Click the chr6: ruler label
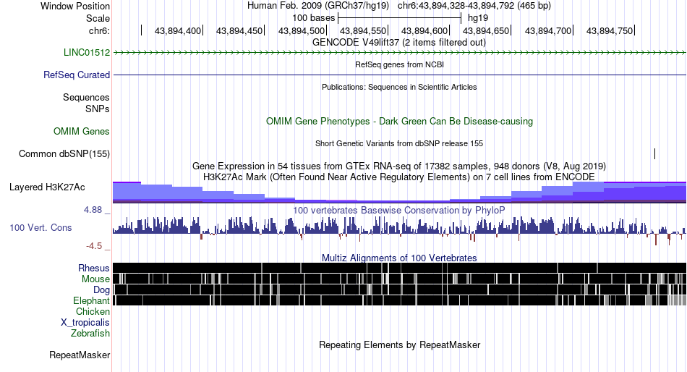Image resolution: width=687 pixels, height=372 pixels. coord(99,30)
